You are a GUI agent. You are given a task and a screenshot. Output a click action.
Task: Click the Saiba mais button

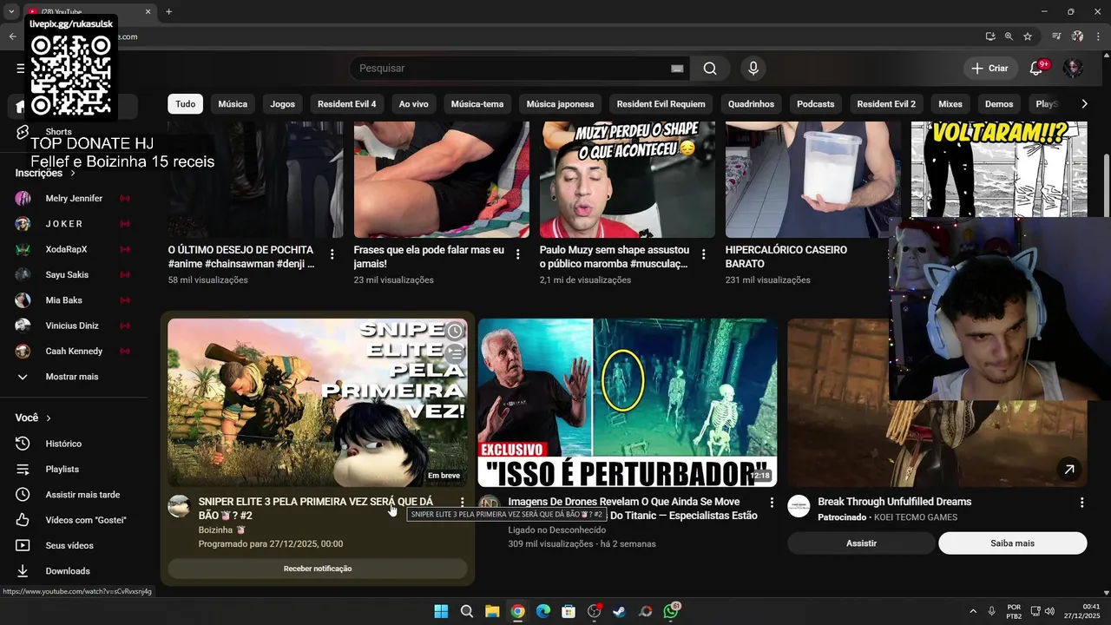[x=1013, y=543]
